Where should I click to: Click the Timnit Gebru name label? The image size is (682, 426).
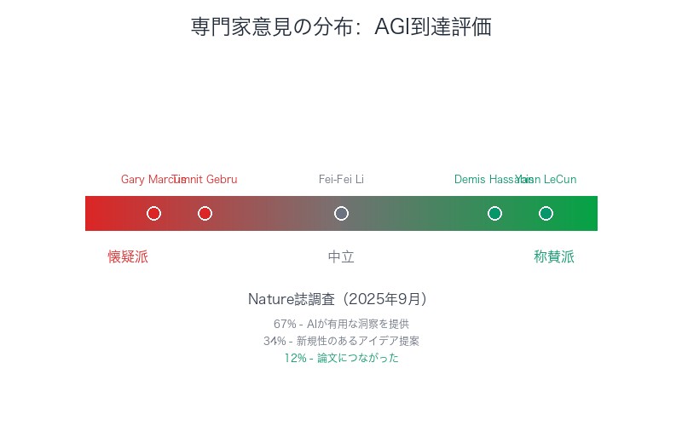[x=213, y=180]
